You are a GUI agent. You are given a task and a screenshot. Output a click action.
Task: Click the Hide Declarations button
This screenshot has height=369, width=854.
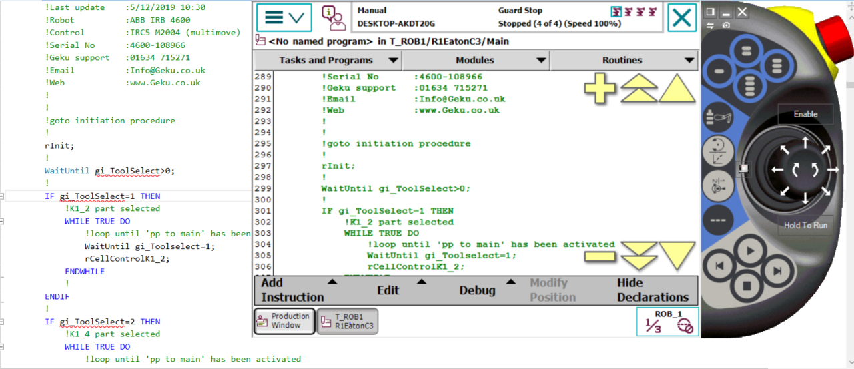tap(652, 290)
